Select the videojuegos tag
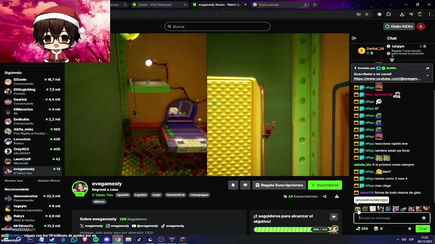The height and width of the screenshot is (244, 435). (199, 195)
